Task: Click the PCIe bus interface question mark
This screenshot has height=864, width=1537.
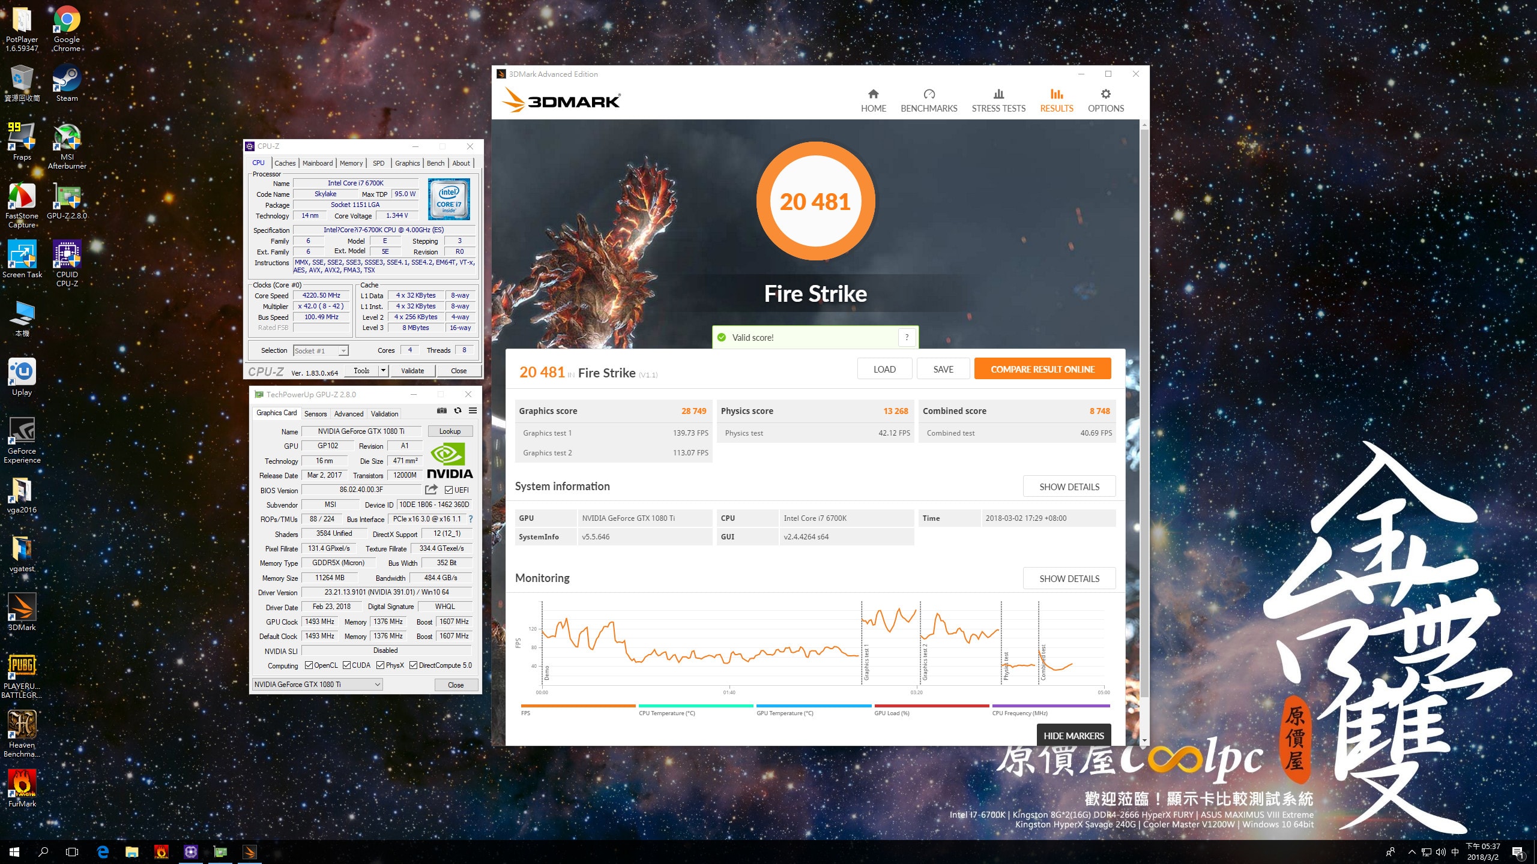Action: (x=470, y=519)
